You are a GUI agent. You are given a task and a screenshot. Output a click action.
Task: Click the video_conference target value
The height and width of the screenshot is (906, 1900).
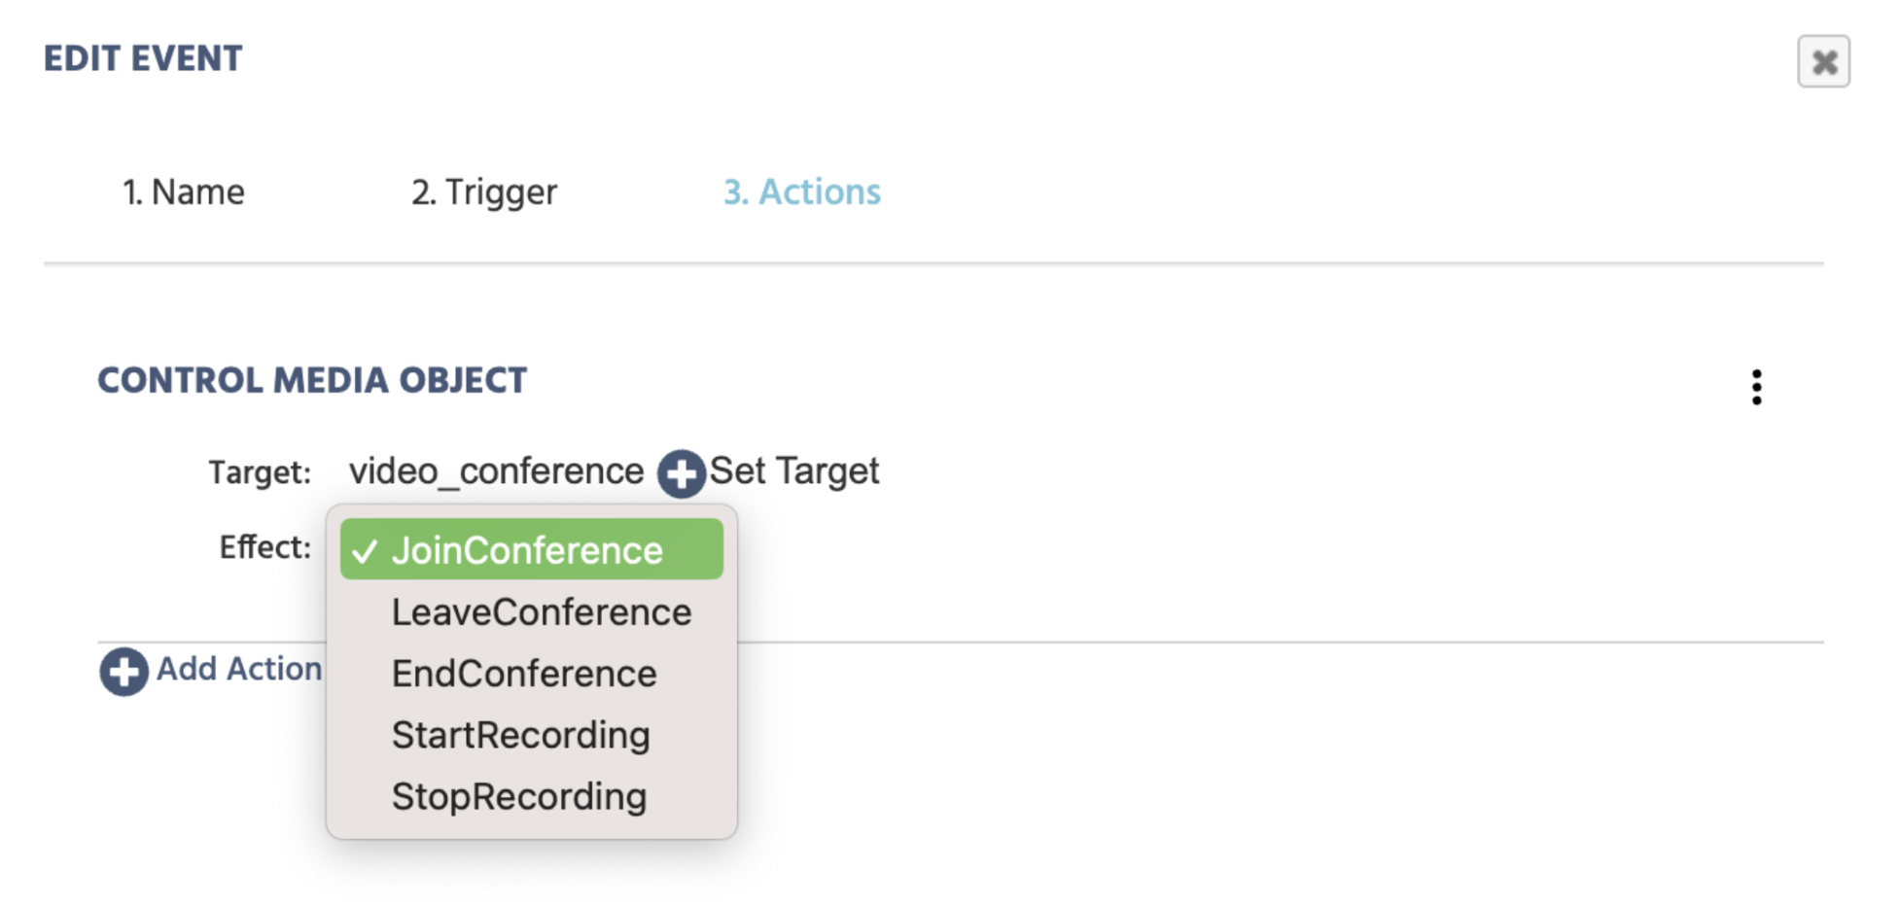coord(496,471)
